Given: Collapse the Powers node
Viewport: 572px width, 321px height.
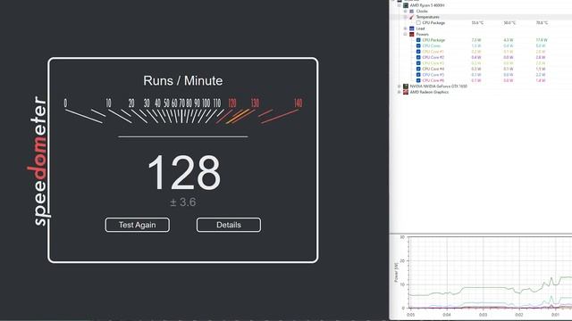Looking at the screenshot, I should pyautogui.click(x=405, y=34).
